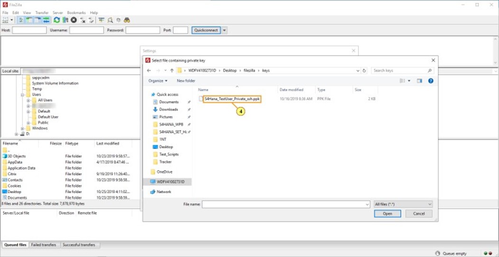Click the binoculars file search icon
Image resolution: width=499 pixels, height=257 pixels.
pos(127,20)
